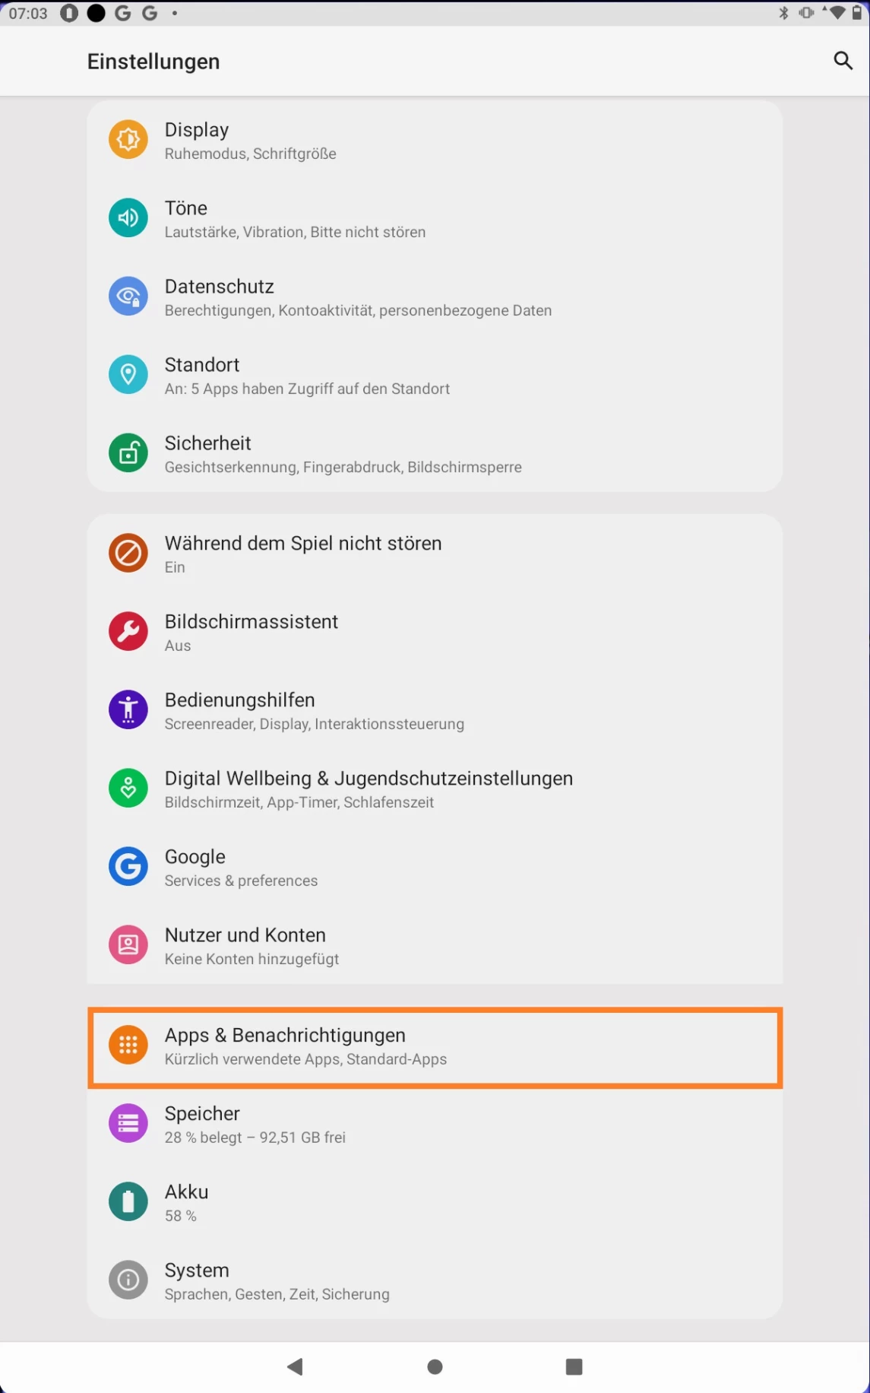
Task: Tap the orange Display brightness icon
Action: (x=128, y=140)
